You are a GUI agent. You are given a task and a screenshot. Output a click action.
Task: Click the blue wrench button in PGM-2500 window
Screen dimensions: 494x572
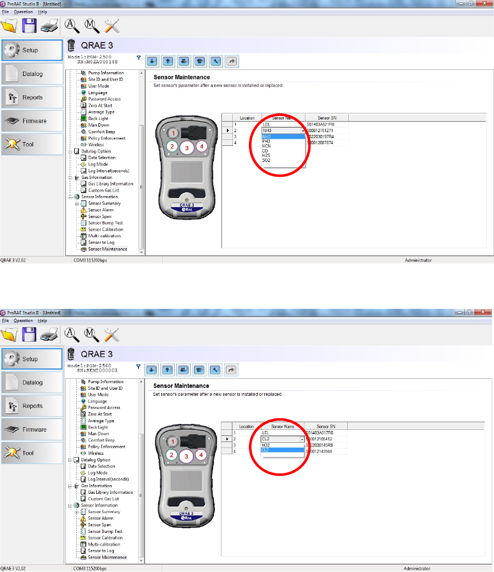point(216,61)
